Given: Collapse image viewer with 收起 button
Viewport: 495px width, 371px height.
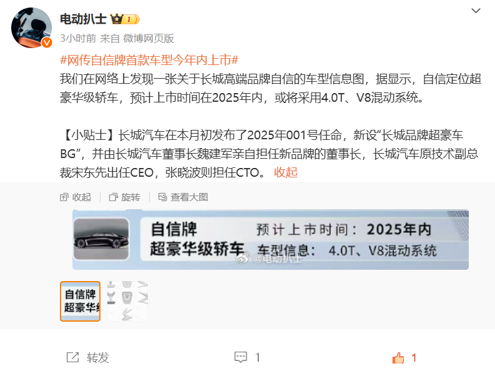Looking at the screenshot, I should coord(76,197).
